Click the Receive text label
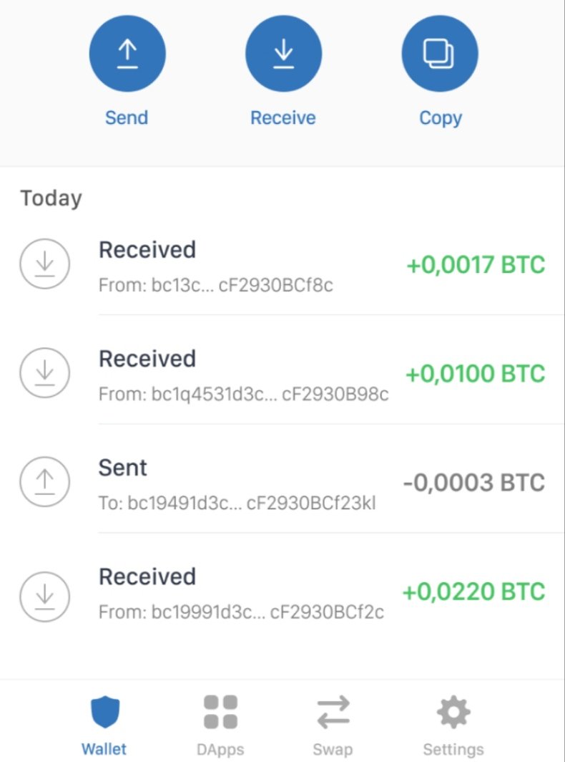 coord(282,117)
